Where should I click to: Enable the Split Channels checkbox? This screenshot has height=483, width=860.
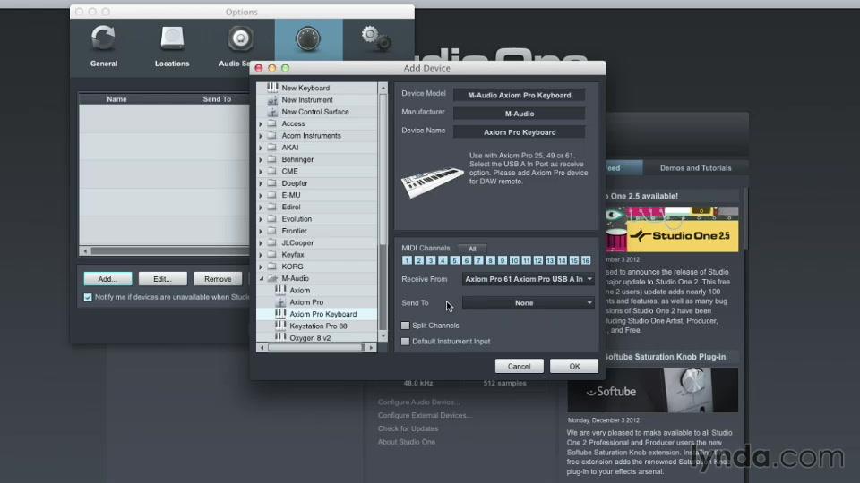click(406, 326)
